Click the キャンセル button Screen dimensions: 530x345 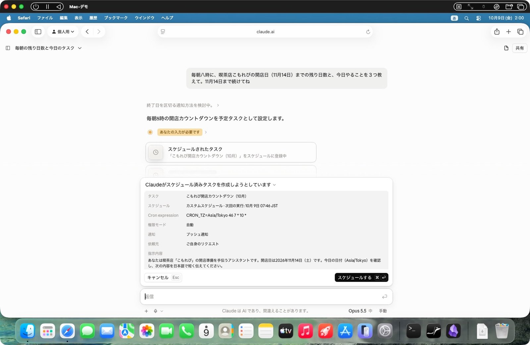point(163,277)
